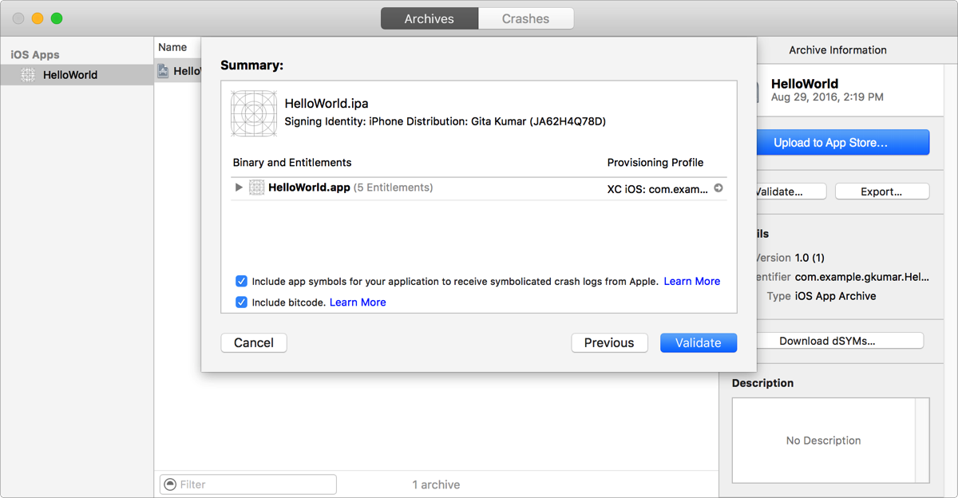
Task: Click the archive file icon in list
Action: [x=164, y=71]
